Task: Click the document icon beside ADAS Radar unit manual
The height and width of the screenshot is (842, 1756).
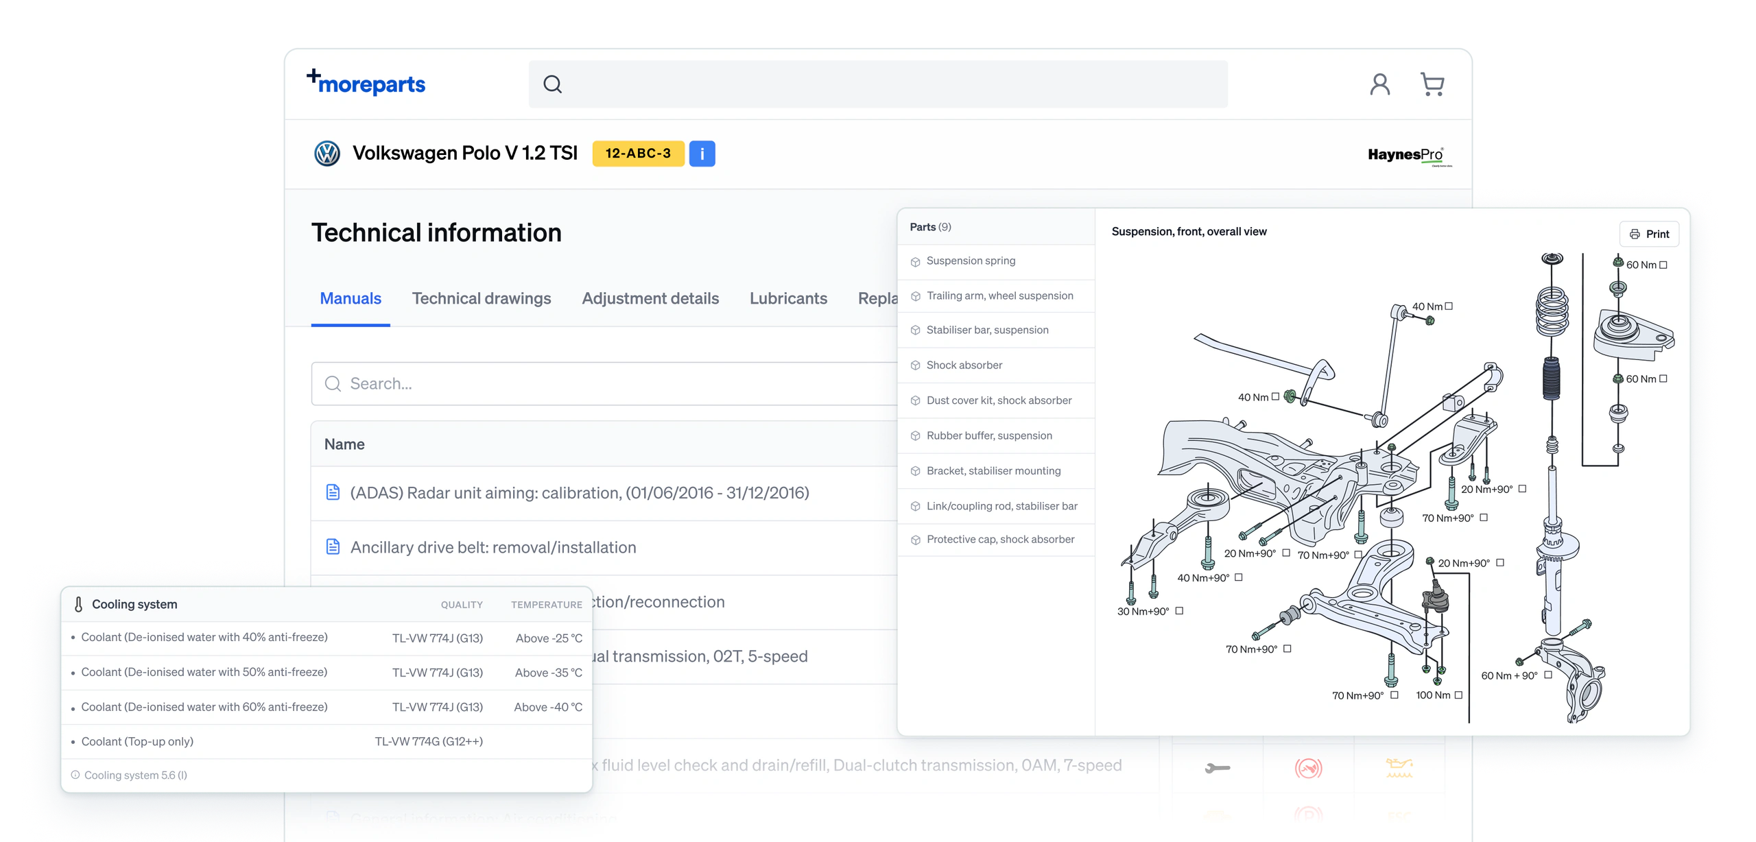Action: (333, 492)
